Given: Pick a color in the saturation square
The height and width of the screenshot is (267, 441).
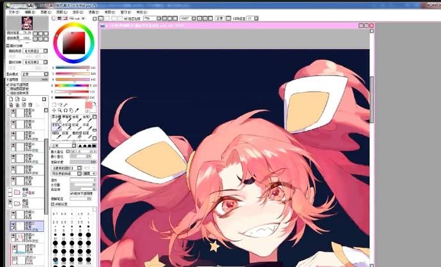Looking at the screenshot, I should click(x=73, y=43).
